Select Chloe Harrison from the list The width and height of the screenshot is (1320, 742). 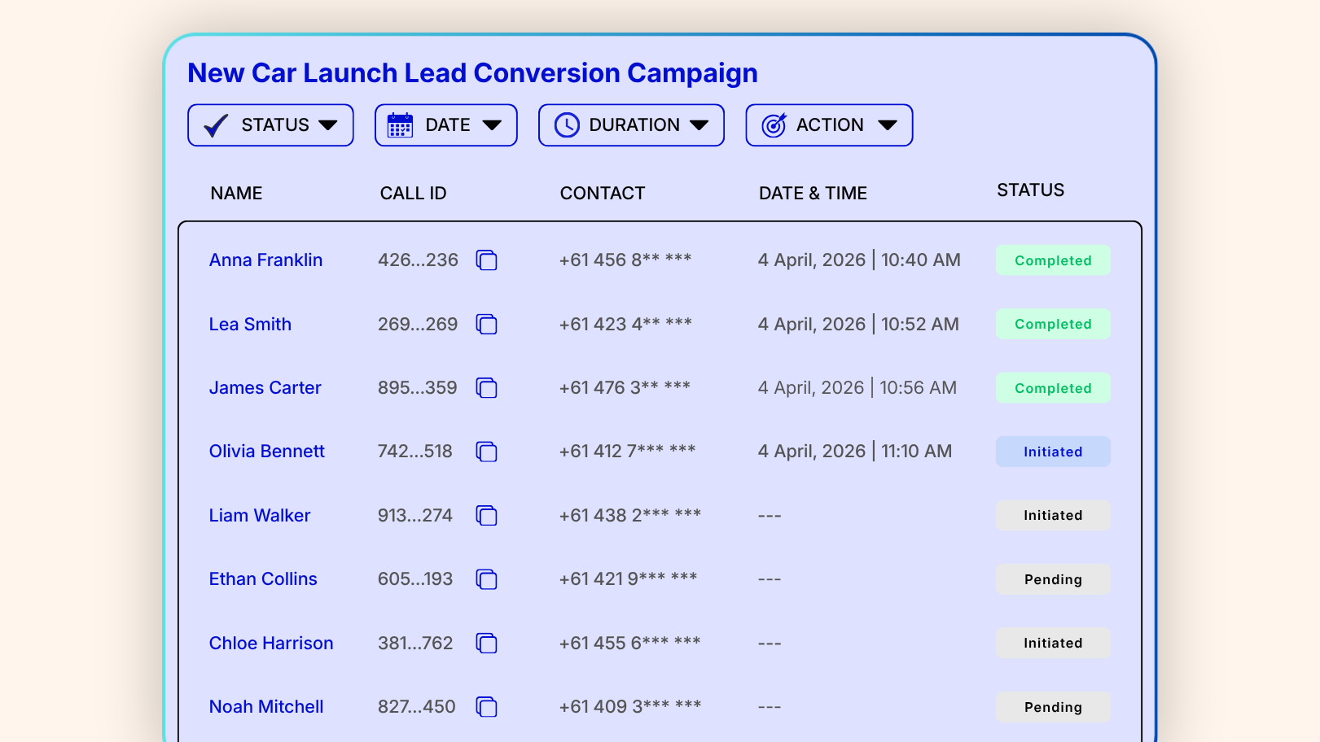271,644
